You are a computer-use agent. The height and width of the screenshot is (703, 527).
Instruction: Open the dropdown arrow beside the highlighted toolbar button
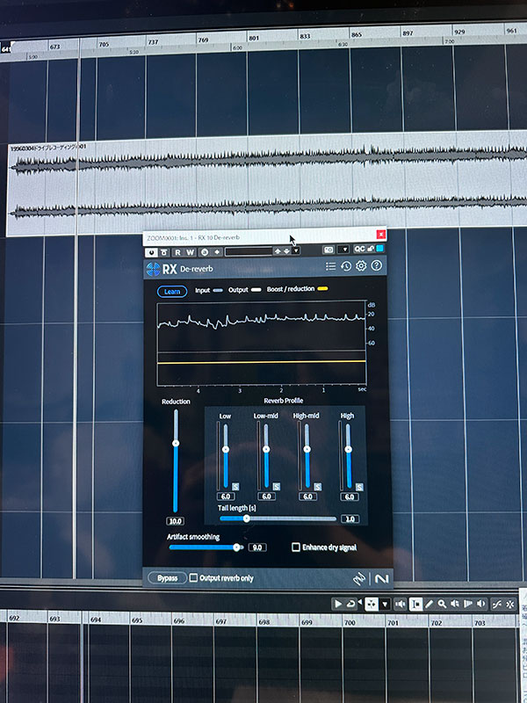point(385,605)
